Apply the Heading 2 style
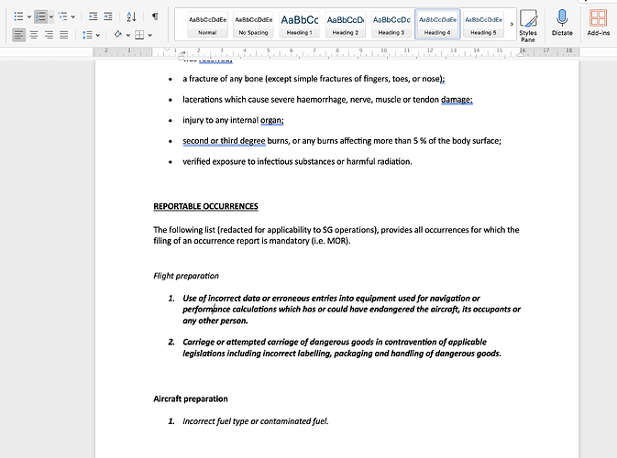This screenshot has width=617, height=458. 346,25
